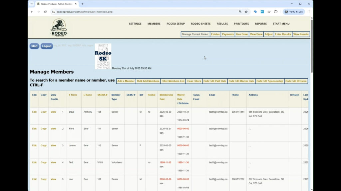Open Bulk Edit Waiver Date

pyautogui.click(x=241, y=81)
